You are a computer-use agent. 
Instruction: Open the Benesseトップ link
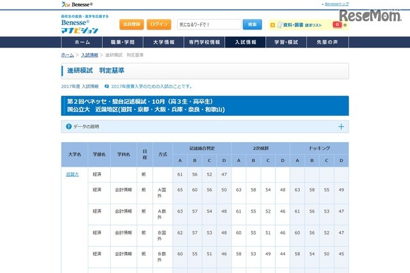pyautogui.click(x=336, y=4)
